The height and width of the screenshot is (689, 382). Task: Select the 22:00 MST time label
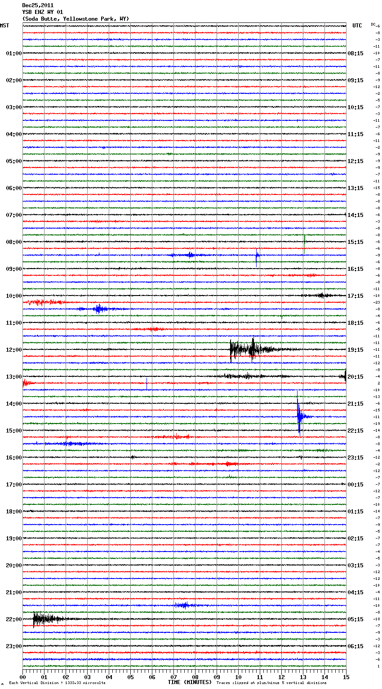pyautogui.click(x=14, y=619)
